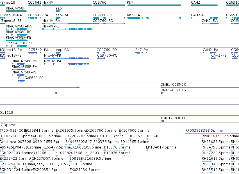Open EST RP003523388.5prime
The width and height of the screenshot is (239, 174).
pos(212,133)
